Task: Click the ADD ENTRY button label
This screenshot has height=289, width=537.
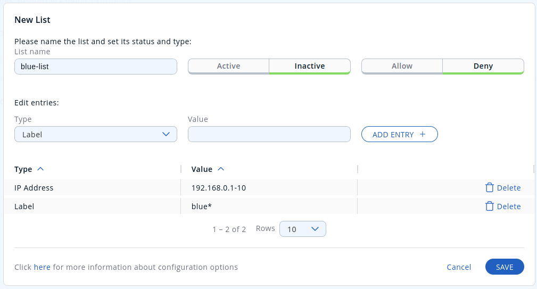Action: [393, 135]
